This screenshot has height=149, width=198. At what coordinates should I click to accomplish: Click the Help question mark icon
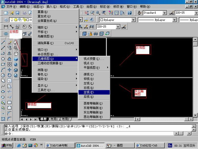point(129,13)
